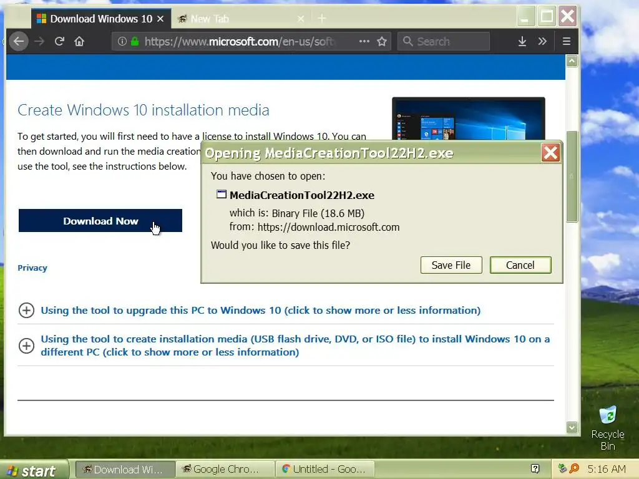The image size is (639, 479).
Task: Open the hamburger application menu
Action: click(x=567, y=41)
